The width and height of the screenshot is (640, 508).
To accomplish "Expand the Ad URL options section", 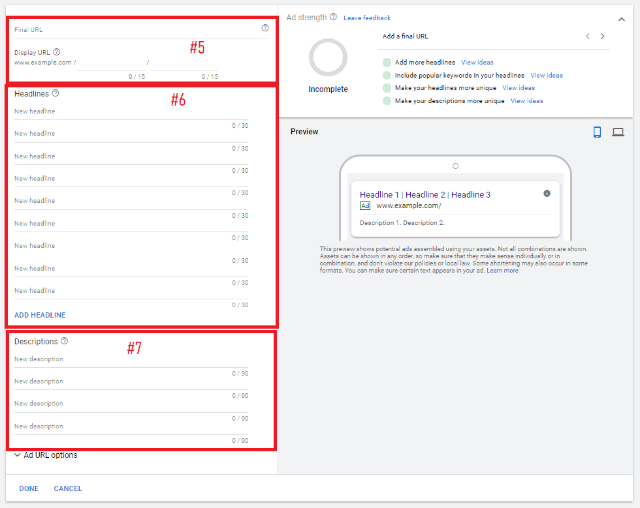I will [x=46, y=455].
